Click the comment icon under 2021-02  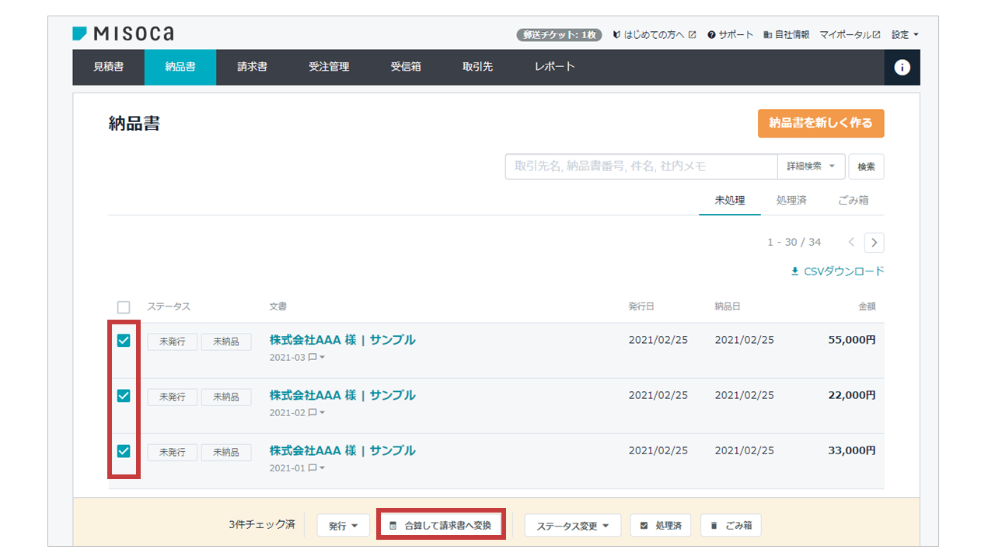pos(312,413)
